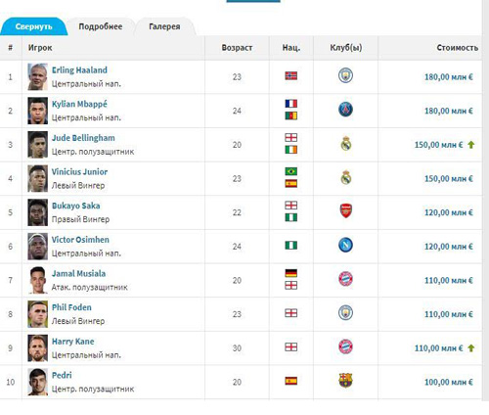Click the Norway flag icon

pos(291,76)
